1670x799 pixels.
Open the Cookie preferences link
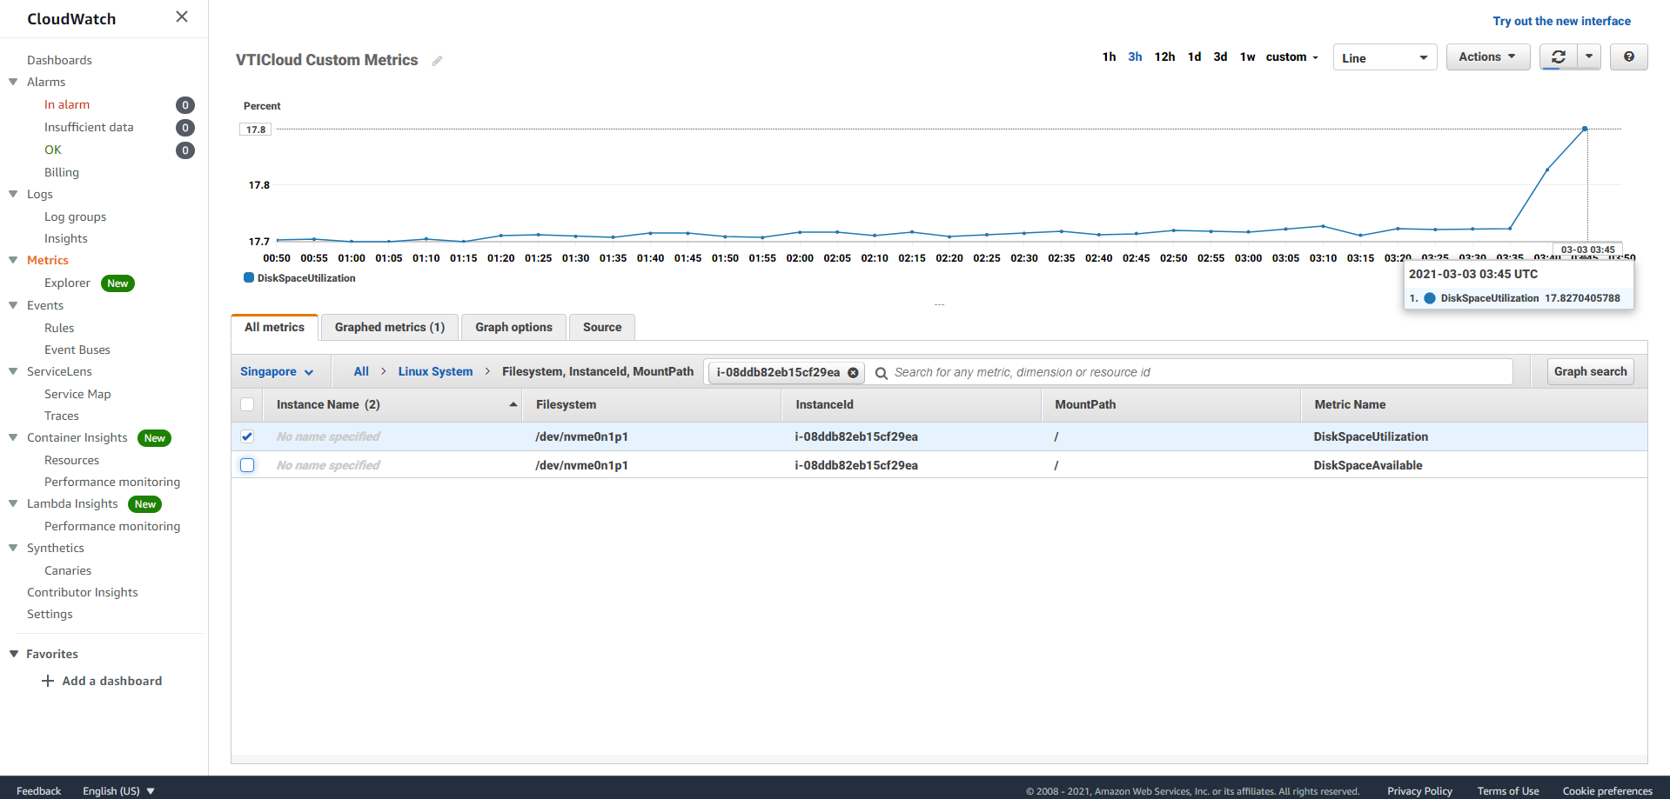[x=1607, y=790]
